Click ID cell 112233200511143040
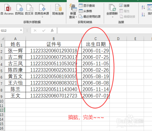 pos(54,89)
